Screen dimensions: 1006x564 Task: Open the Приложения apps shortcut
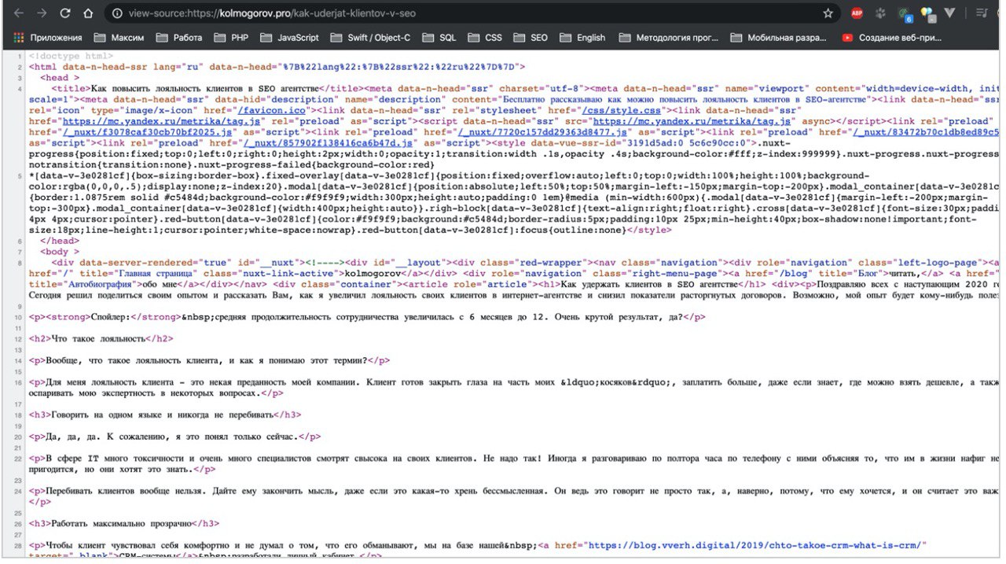(x=48, y=37)
